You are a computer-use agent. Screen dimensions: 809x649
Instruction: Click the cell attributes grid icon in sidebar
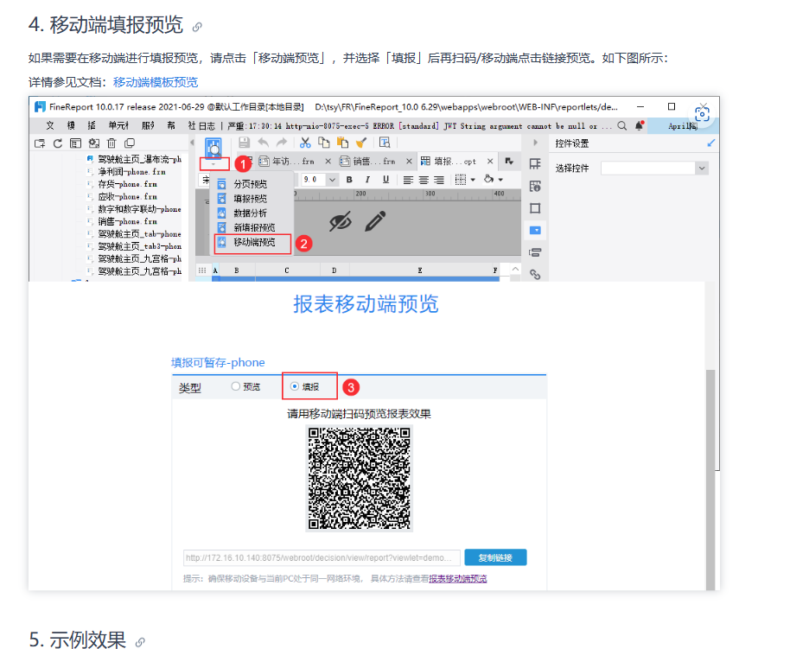pyautogui.click(x=535, y=164)
